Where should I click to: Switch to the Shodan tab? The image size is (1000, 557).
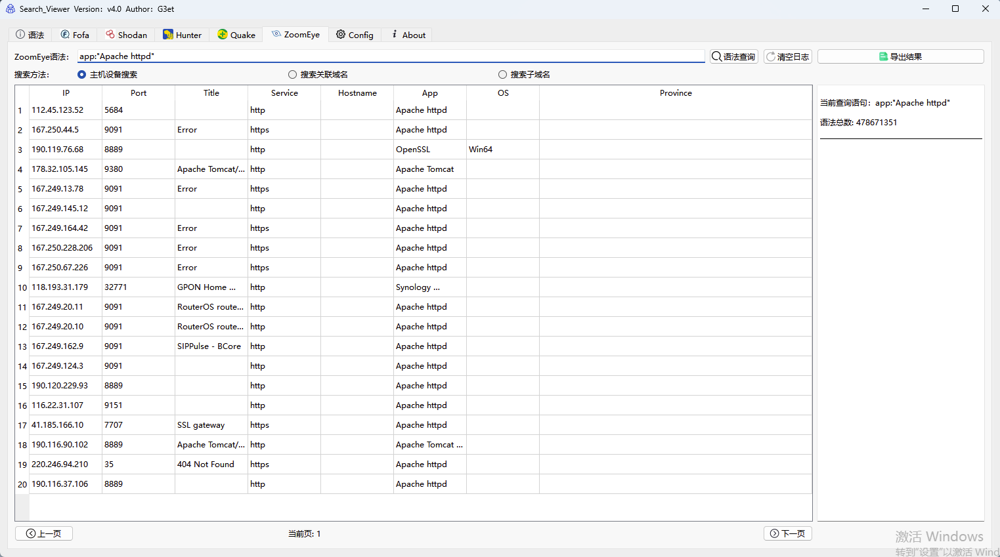point(127,35)
